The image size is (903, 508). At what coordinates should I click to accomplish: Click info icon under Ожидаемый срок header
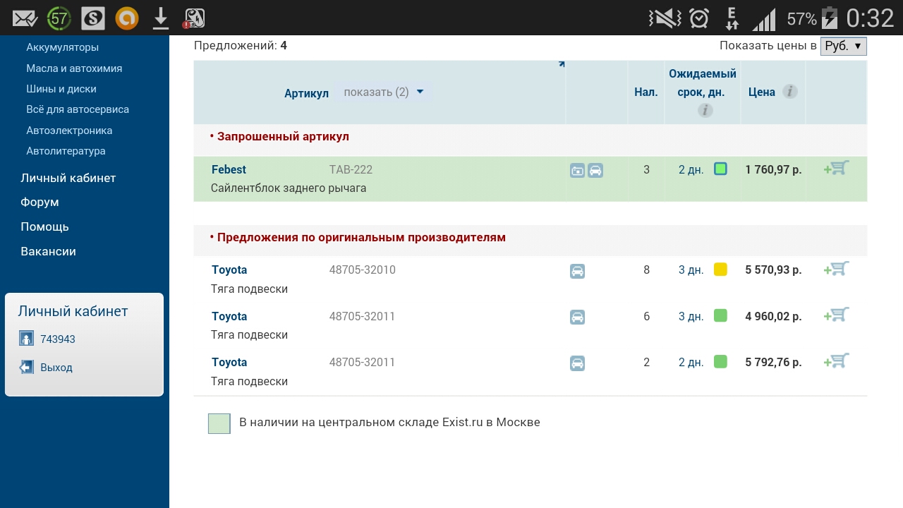point(705,110)
